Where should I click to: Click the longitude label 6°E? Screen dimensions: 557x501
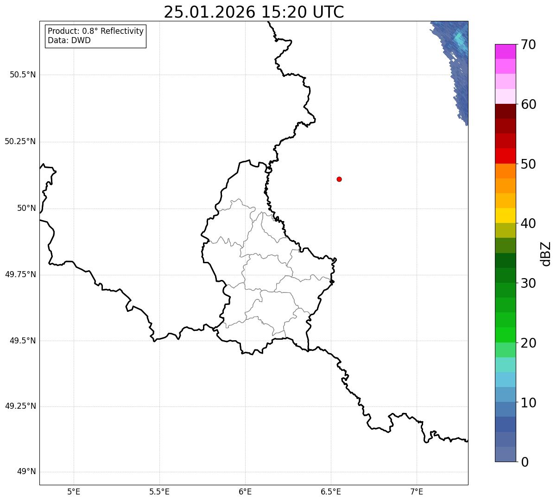pyautogui.click(x=245, y=491)
